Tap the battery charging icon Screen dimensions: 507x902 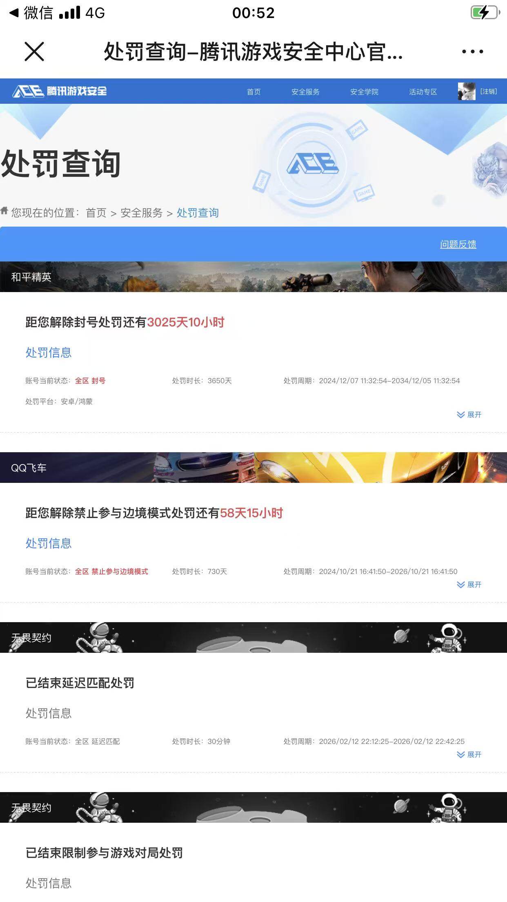pyautogui.click(x=485, y=13)
